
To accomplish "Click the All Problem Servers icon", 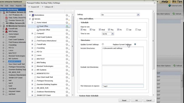I will click(x=4, y=12).
